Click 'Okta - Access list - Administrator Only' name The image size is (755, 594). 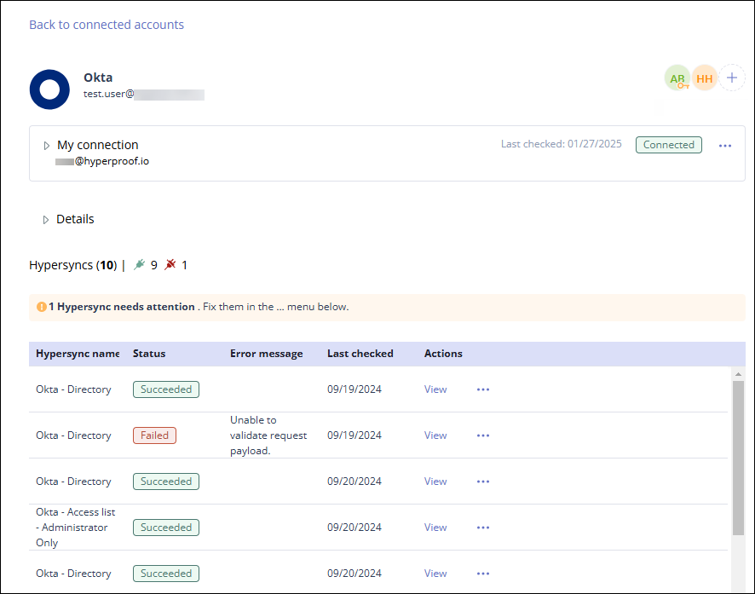tap(76, 528)
